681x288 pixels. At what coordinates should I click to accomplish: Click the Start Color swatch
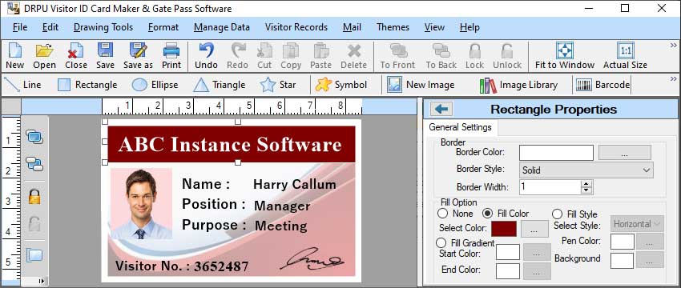(508, 252)
